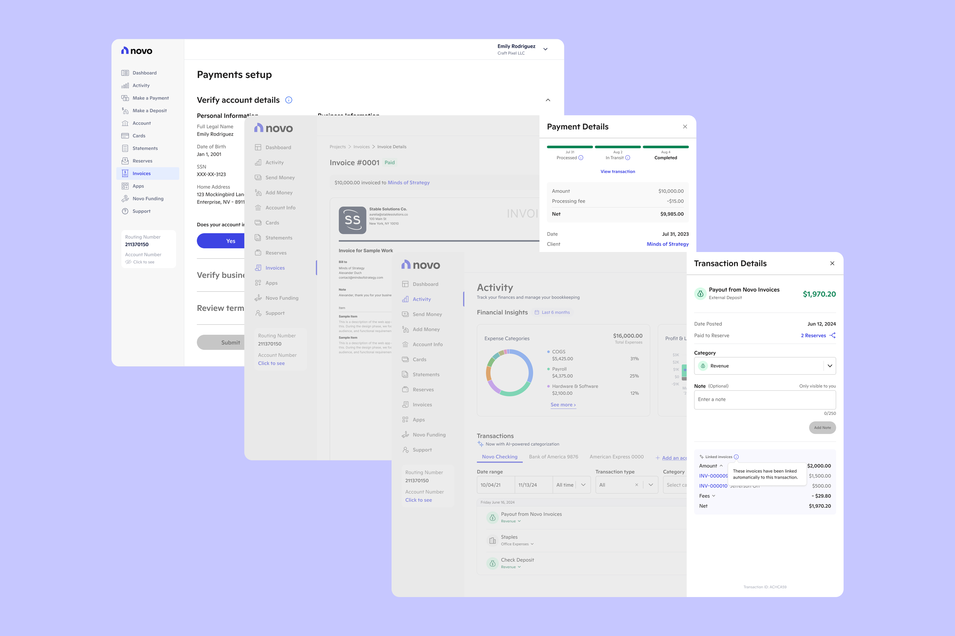Image resolution: width=955 pixels, height=636 pixels.
Task: Open Account Info in the Invoice window sidebar
Action: pos(275,208)
